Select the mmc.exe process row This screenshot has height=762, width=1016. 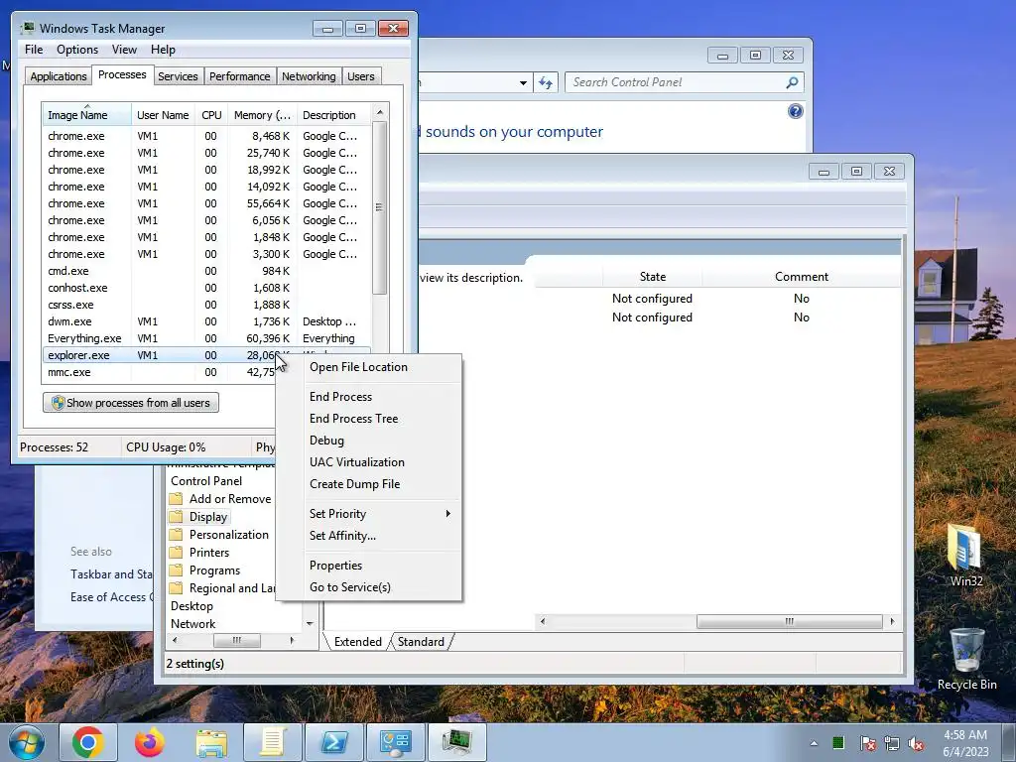160,372
